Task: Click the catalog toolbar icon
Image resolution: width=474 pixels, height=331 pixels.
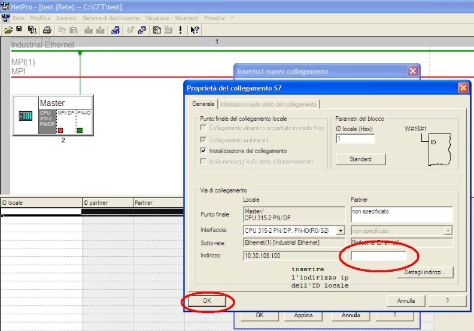Action: pos(157,30)
